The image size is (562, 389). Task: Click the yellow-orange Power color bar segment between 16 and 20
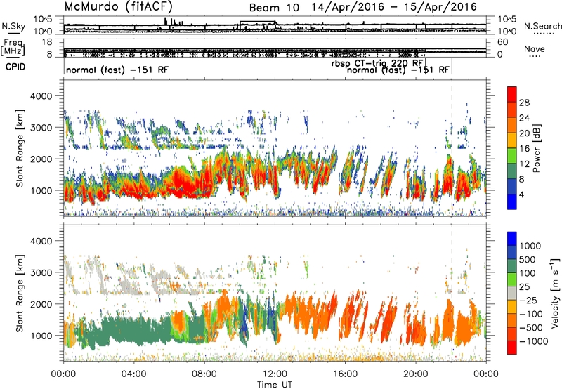tap(512, 140)
